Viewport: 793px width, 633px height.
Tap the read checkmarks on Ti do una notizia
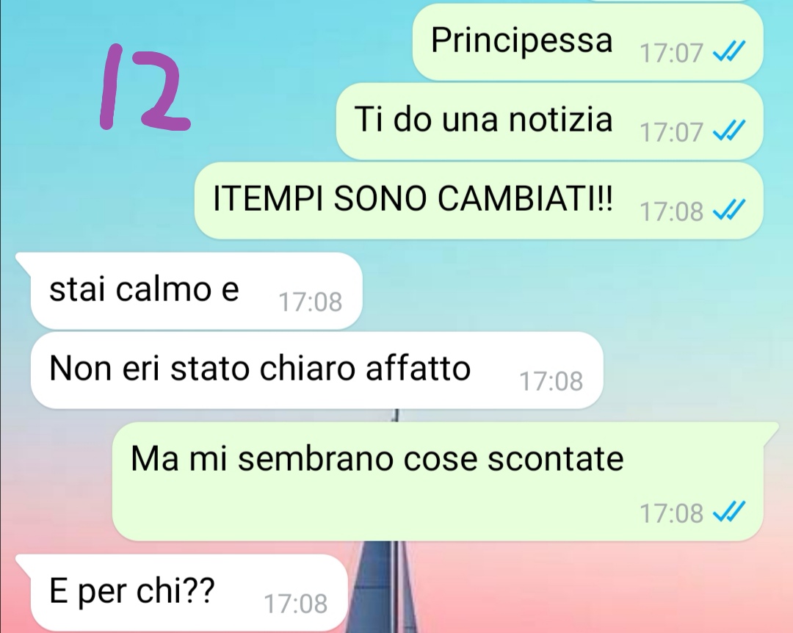coord(729,131)
